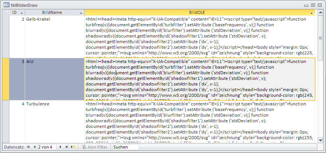Screen dimensions: 326x153
Task: Click the current record number field
Action: [47, 147]
